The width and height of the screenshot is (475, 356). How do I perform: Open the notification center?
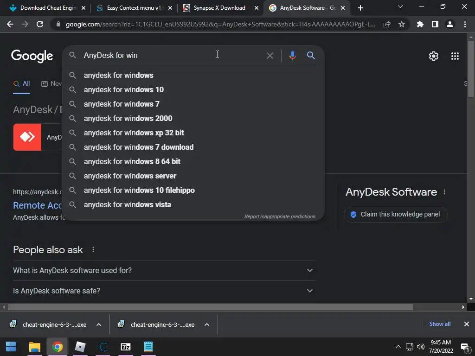point(465,347)
